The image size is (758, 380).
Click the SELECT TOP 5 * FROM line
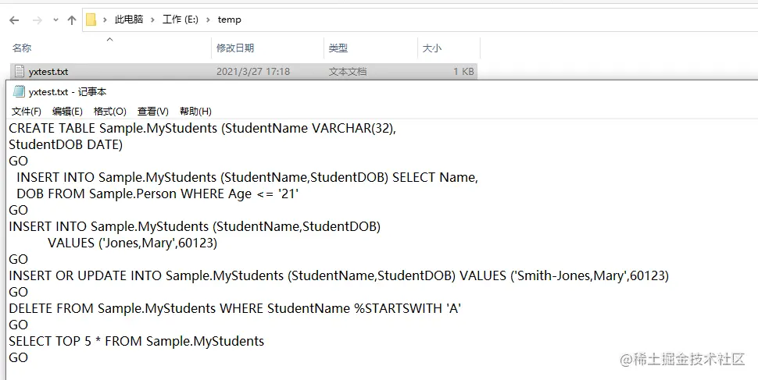pos(136,341)
